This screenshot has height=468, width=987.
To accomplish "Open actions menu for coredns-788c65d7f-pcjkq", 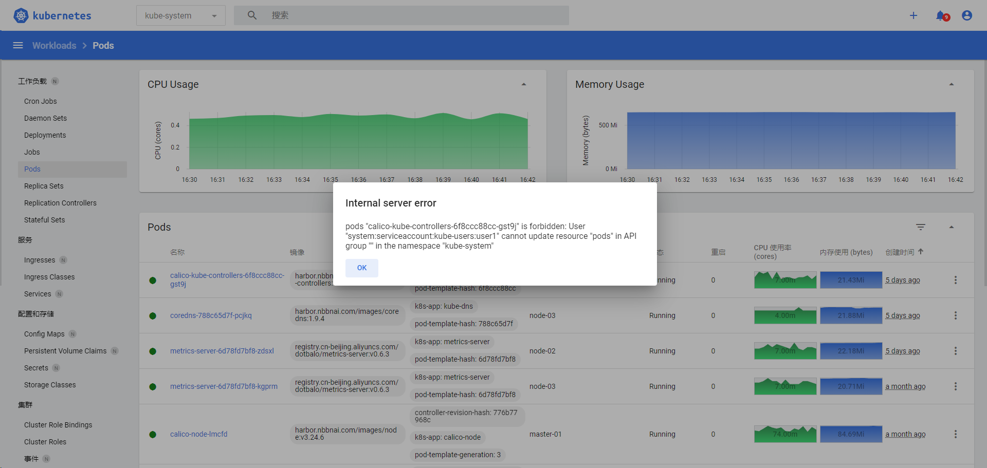I will (x=956, y=315).
